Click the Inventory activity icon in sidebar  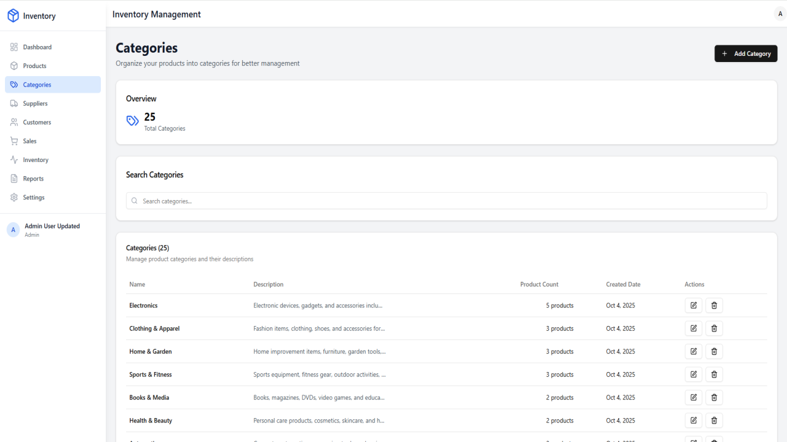click(14, 160)
